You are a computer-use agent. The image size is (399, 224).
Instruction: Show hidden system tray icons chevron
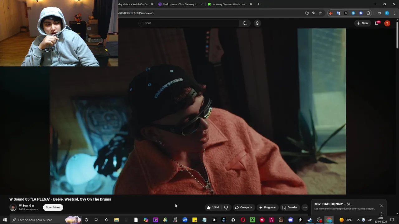coord(358,220)
